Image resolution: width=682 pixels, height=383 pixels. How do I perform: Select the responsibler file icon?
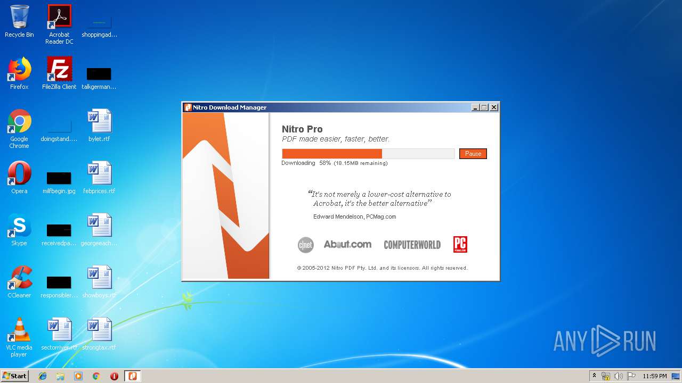click(59, 286)
